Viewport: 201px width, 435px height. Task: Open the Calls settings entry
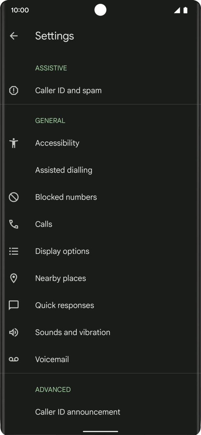[44, 224]
